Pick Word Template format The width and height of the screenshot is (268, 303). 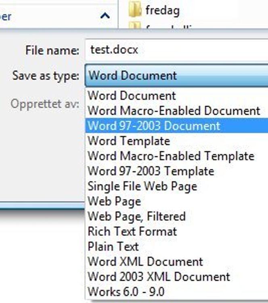[x=176, y=141]
